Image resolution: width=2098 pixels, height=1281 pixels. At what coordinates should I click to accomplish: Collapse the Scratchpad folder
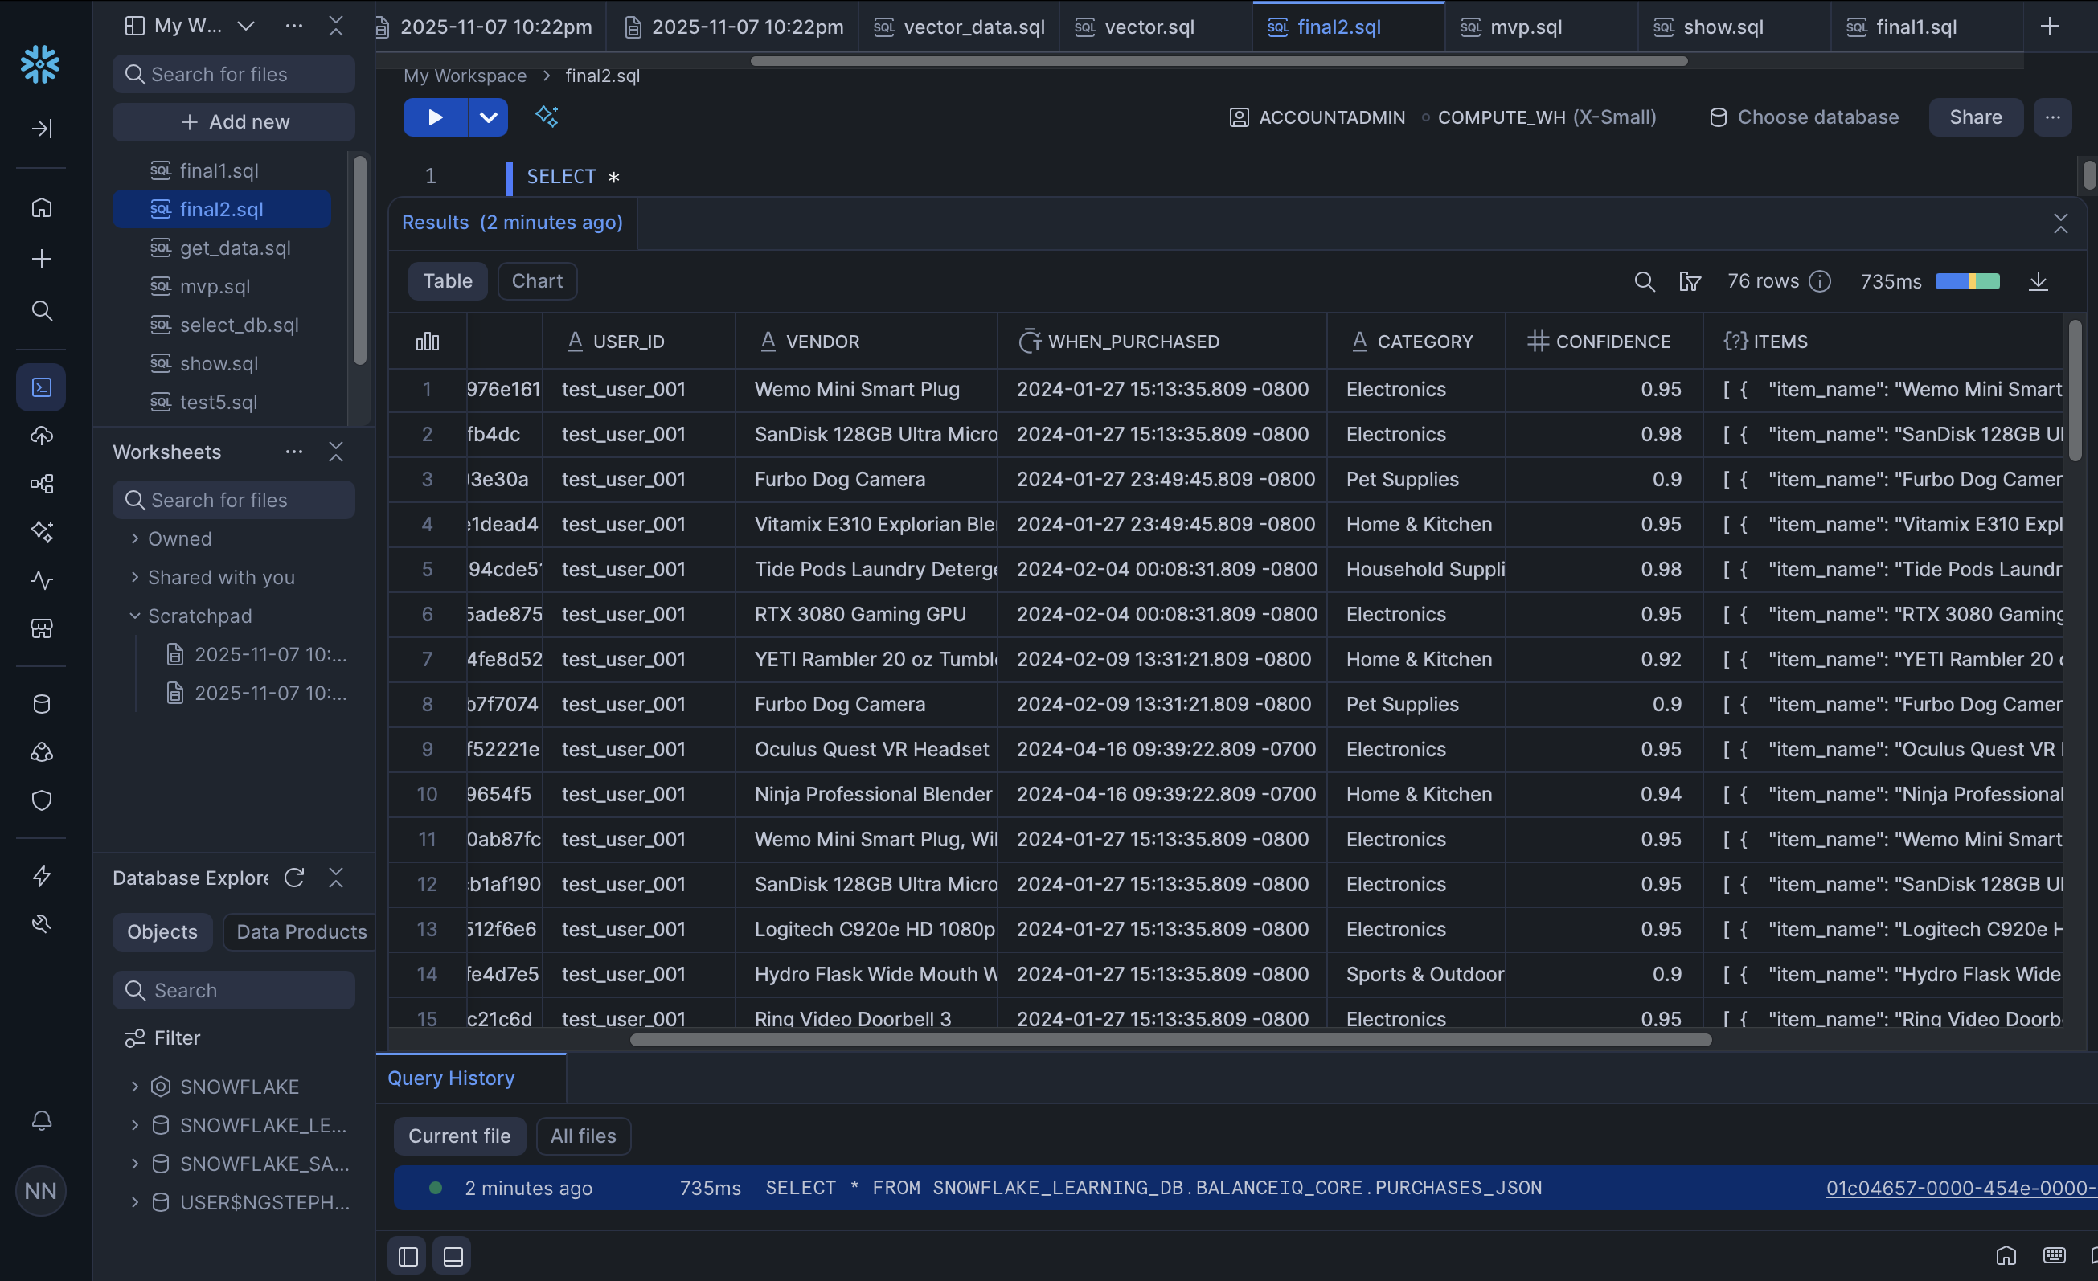pyautogui.click(x=134, y=616)
